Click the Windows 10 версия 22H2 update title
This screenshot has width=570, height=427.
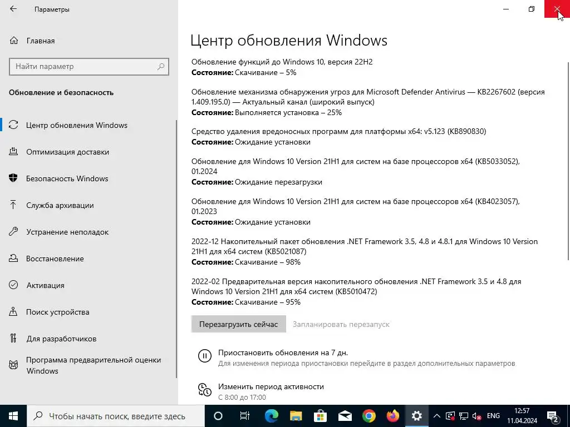[282, 62]
